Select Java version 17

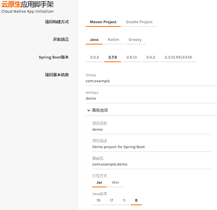pyautogui.click(x=112, y=200)
